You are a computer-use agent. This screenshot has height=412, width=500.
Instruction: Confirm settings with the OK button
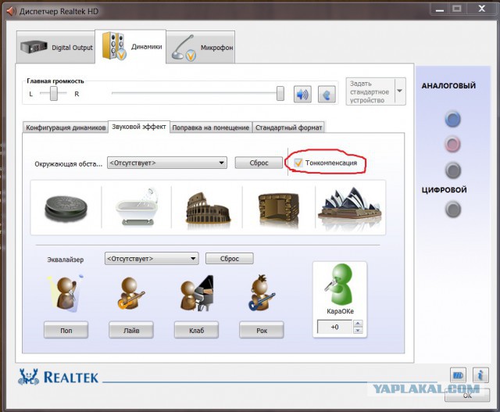[x=467, y=396]
